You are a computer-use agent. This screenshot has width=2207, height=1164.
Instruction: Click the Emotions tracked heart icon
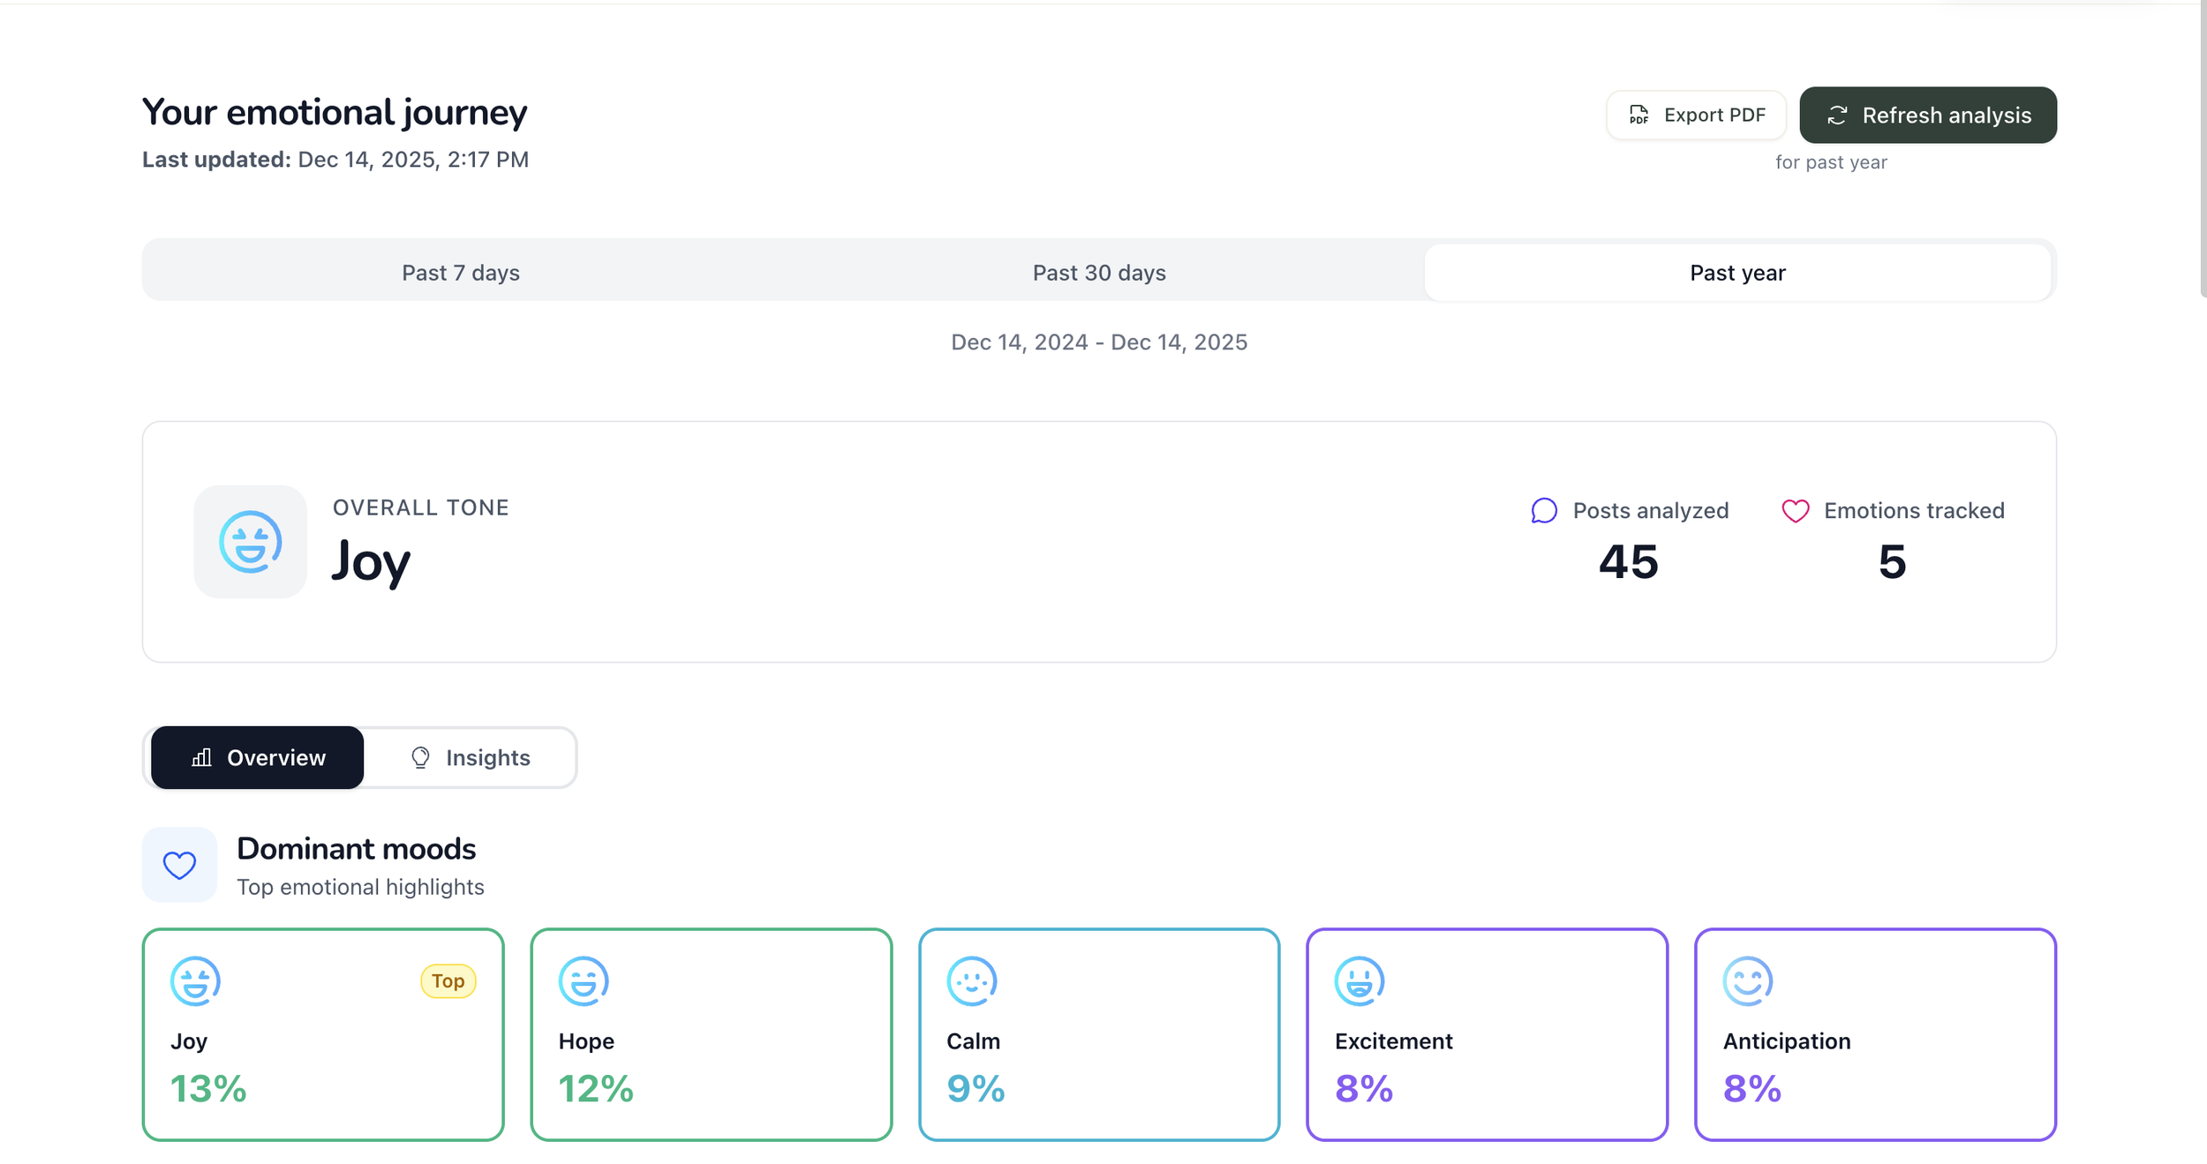click(1795, 511)
